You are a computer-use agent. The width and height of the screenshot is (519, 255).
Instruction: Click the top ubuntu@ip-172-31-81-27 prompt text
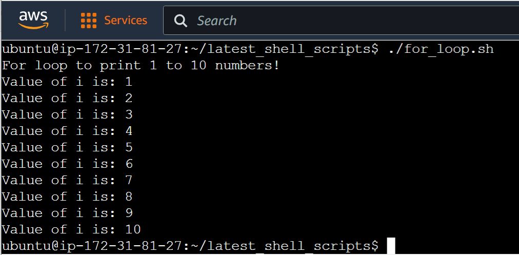coord(92,49)
